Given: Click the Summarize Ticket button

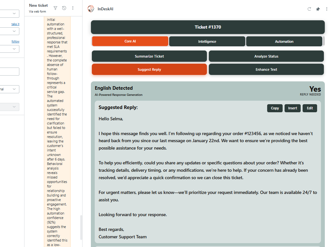Looking at the screenshot, I should coord(149,56).
